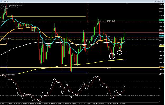This screenshot has height=105, width=165.
Task: Select the H3 SHORT level label
Action: click(107, 37)
